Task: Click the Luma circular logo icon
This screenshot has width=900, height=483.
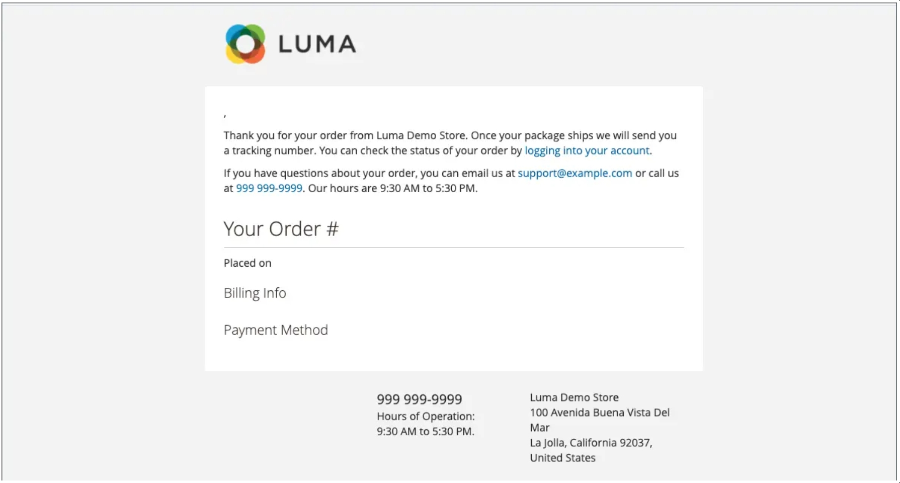Action: tap(245, 44)
